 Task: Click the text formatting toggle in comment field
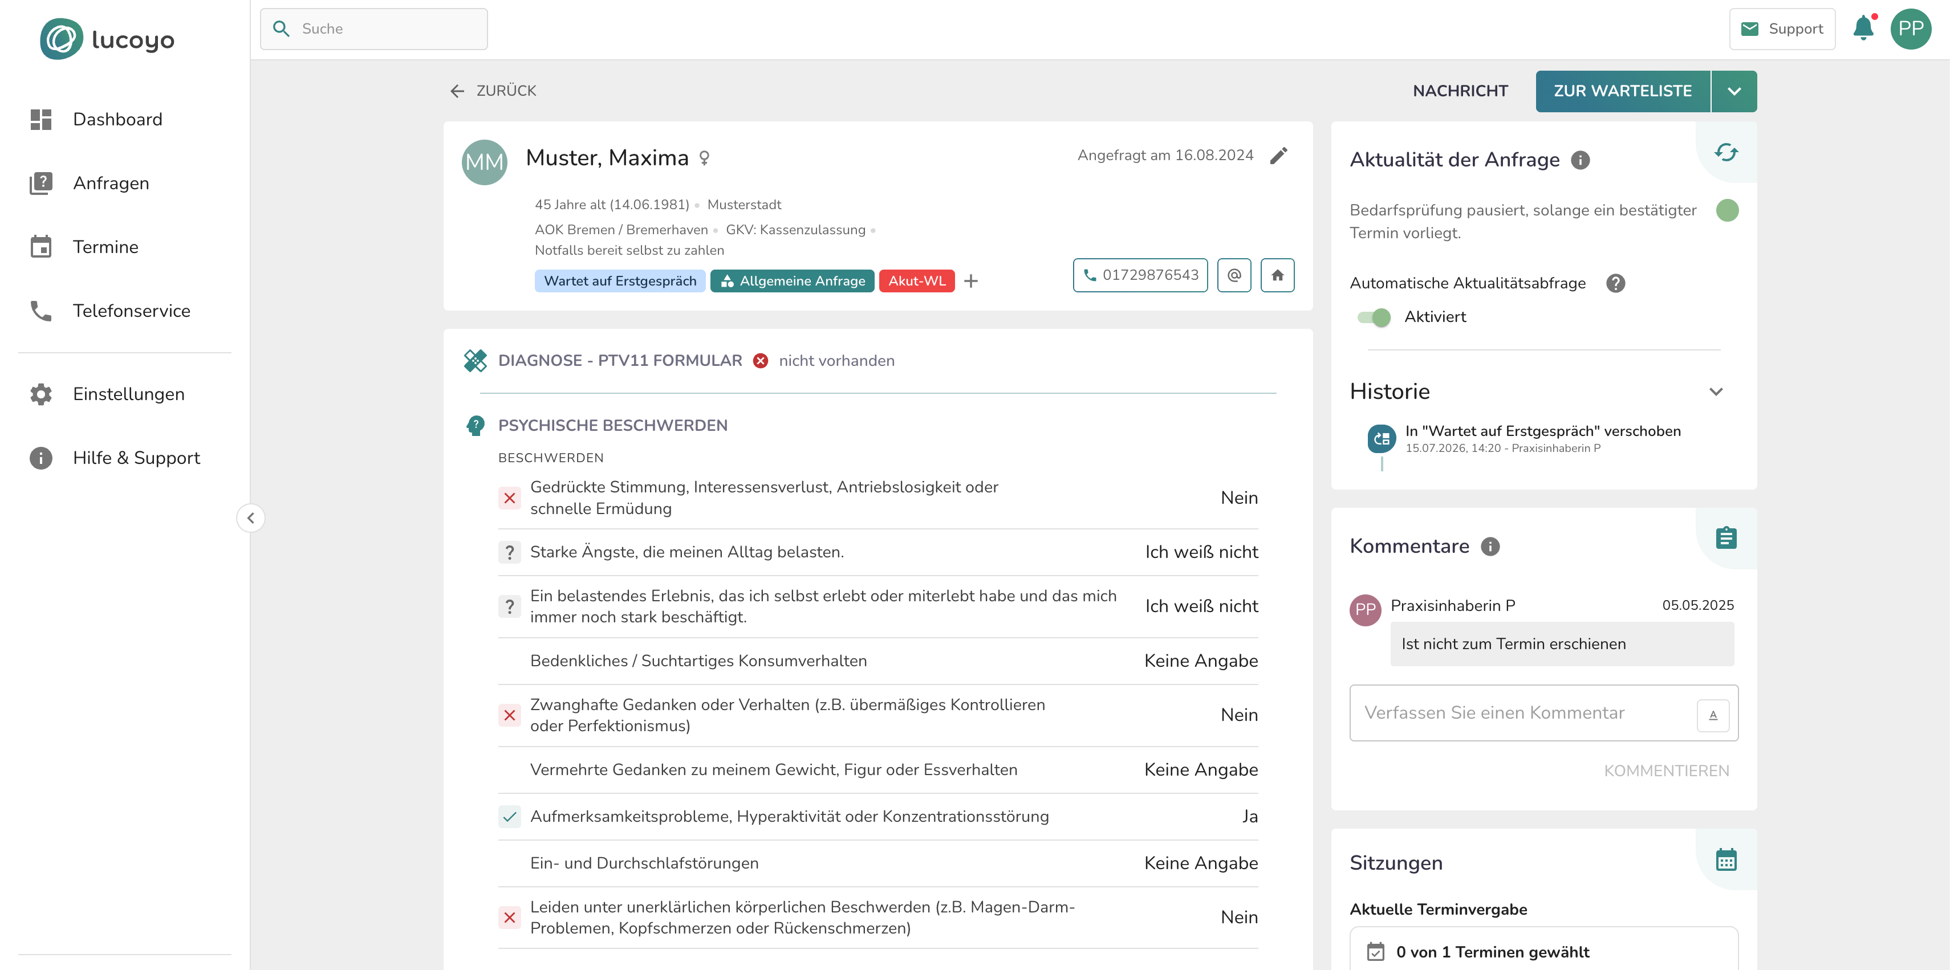1713,715
